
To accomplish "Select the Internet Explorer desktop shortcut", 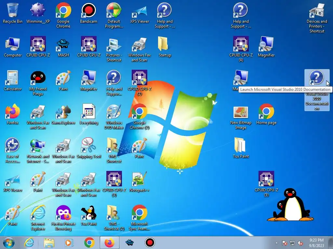I will pyautogui.click(x=38, y=218).
